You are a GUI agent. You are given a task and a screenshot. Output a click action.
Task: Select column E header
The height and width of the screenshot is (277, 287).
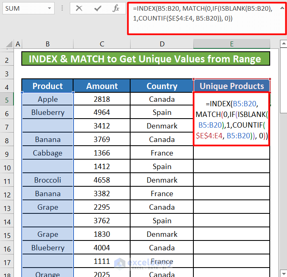(x=232, y=44)
